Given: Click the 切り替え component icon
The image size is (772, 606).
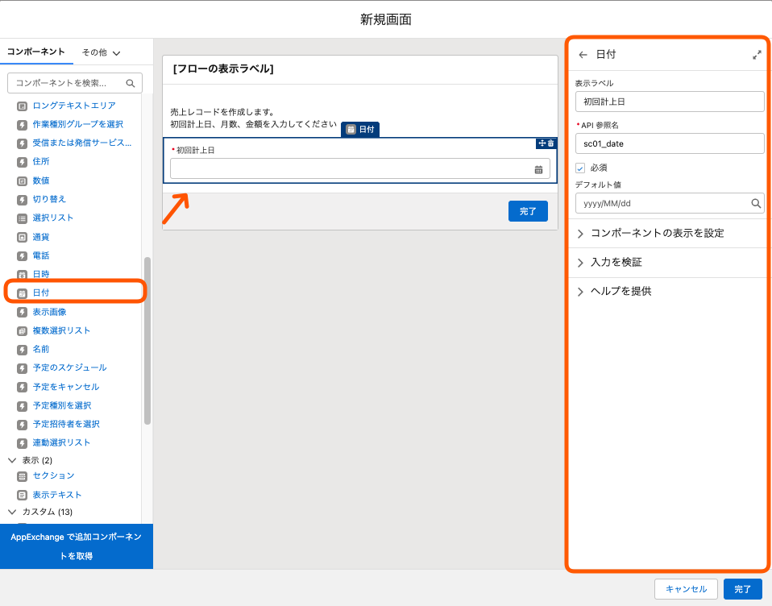Looking at the screenshot, I should pyautogui.click(x=22, y=199).
